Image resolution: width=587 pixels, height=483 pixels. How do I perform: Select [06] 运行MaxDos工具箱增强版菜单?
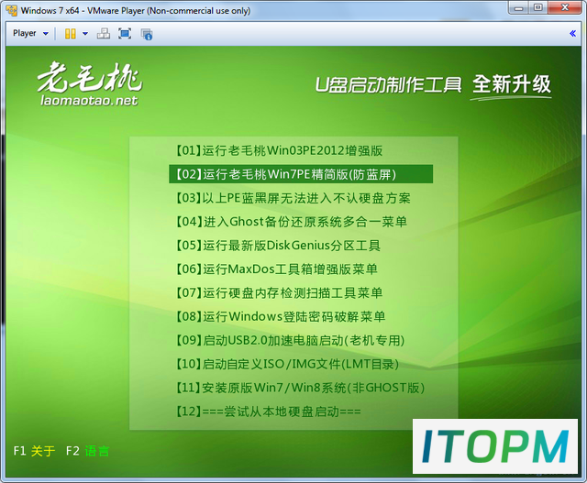(x=276, y=269)
